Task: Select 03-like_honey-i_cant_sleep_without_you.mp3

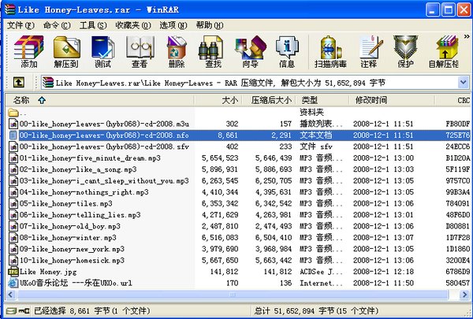Action: click(x=104, y=180)
